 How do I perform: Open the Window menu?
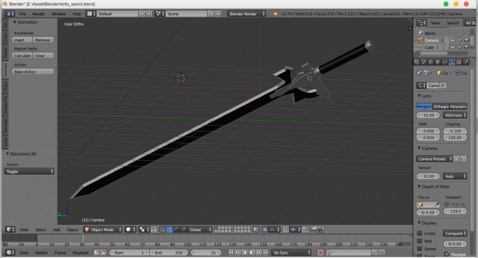coord(58,14)
